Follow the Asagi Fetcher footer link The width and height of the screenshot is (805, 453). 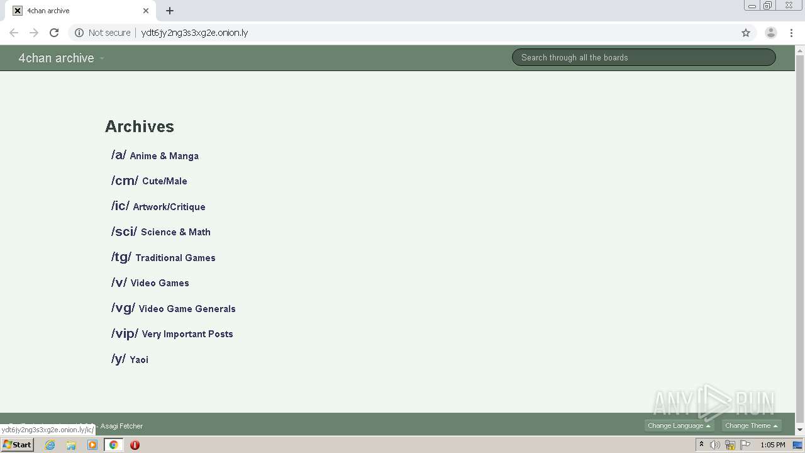[x=121, y=426]
